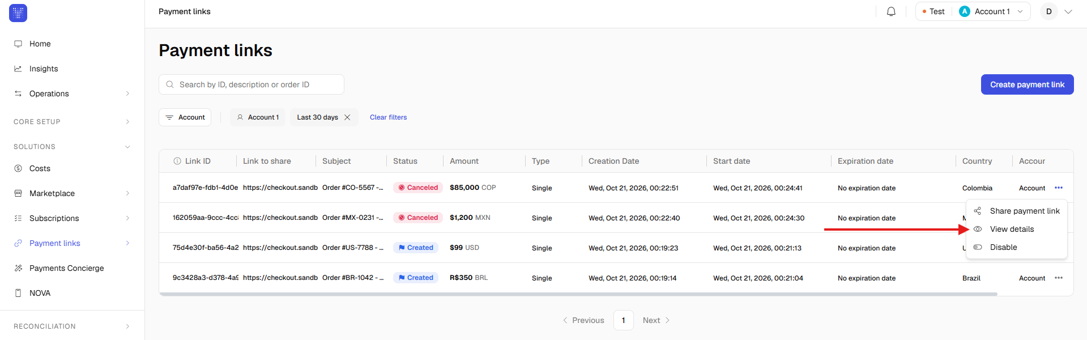The image size is (1087, 340).
Task: Focus the search by ID field
Action: point(251,84)
